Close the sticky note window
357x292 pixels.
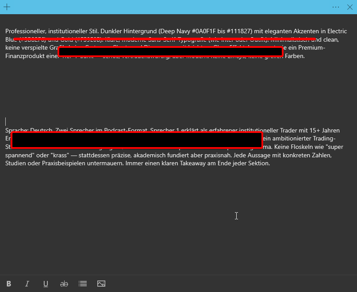(x=349, y=7)
